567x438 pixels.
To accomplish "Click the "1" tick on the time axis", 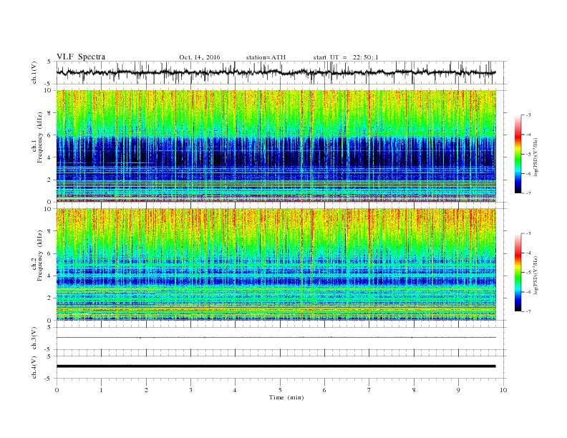I will [101, 390].
